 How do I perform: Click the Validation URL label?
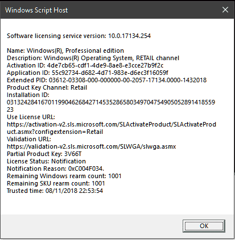[29, 139]
